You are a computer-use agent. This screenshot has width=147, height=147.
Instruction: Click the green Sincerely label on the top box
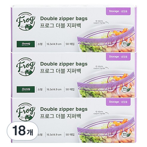(x=26, y=44)
